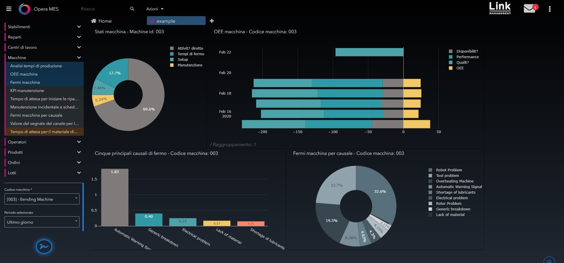Click the Manutenzione yellow color swatch
564x263 pixels.
[x=172, y=65]
